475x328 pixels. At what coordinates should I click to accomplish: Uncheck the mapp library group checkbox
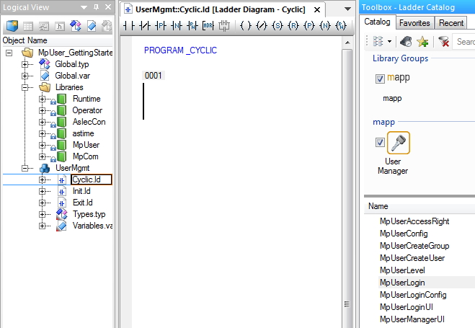[x=379, y=78]
